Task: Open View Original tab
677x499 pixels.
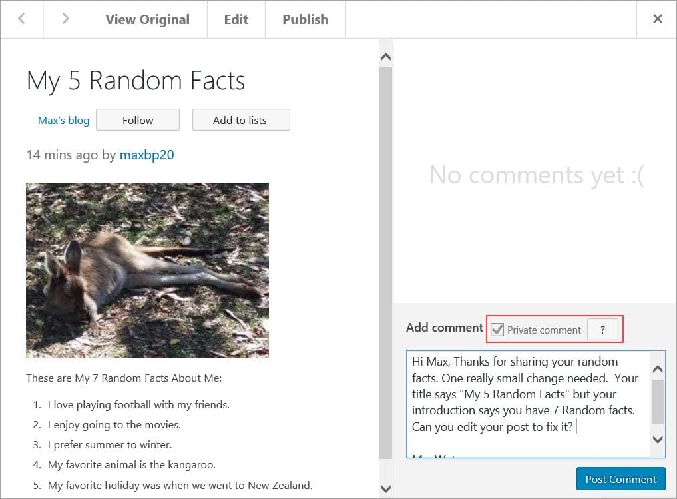Action: tap(147, 19)
